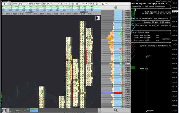The width and height of the screenshot is (179, 113).
Task: Click the Cumulative Delta line in info panel
Action: pyautogui.click(x=147, y=41)
